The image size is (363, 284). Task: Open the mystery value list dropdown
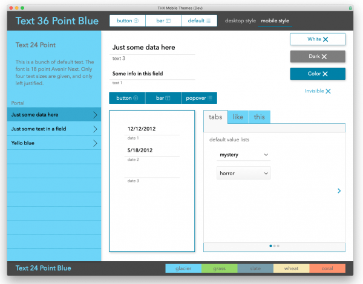coord(244,155)
